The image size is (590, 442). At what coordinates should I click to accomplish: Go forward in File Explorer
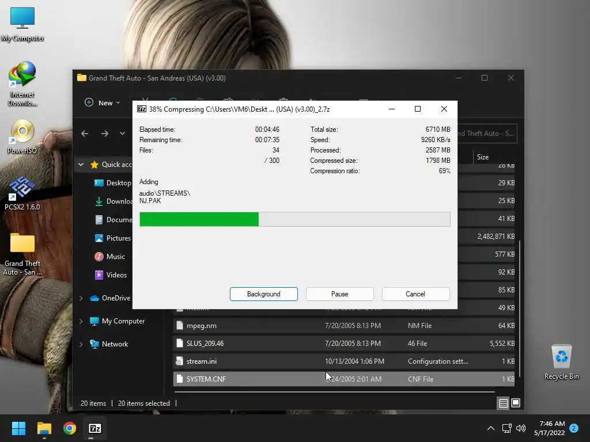pyautogui.click(x=105, y=134)
